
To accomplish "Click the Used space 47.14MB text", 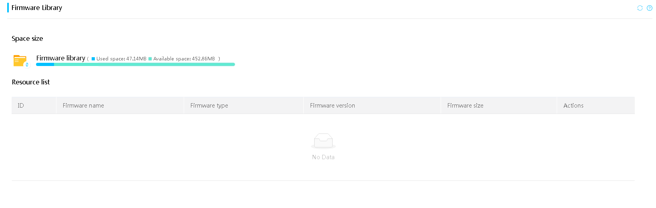I will 121,59.
